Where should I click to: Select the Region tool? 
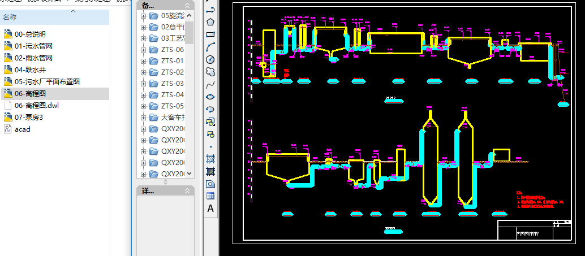[x=210, y=184]
